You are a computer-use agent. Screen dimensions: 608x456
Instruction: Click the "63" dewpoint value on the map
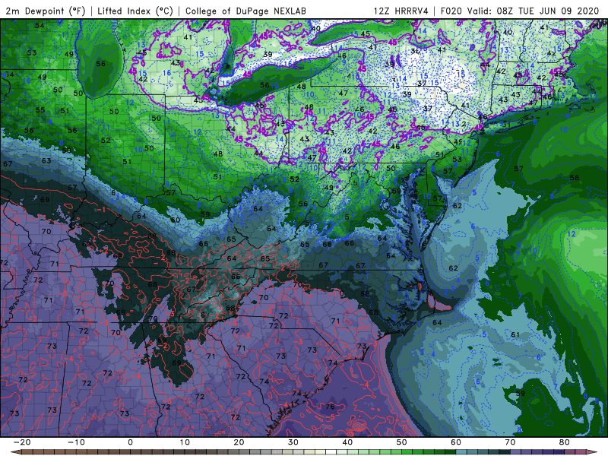pos(46,160)
